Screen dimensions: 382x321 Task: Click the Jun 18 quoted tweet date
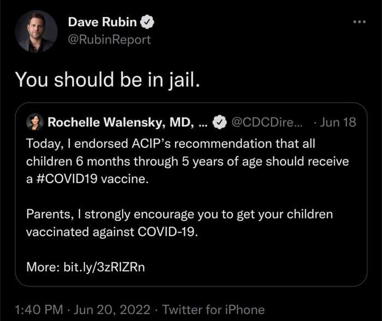click(338, 122)
